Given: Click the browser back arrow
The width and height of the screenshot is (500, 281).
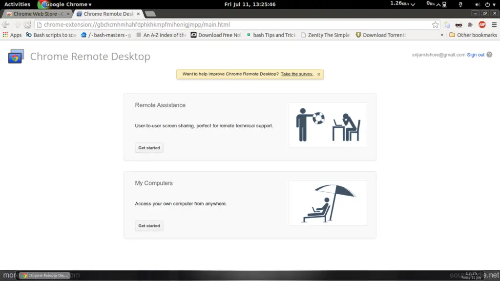Looking at the screenshot, I should click(x=5, y=24).
